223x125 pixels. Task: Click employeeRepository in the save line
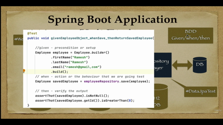pyautogui.click(x=101, y=81)
